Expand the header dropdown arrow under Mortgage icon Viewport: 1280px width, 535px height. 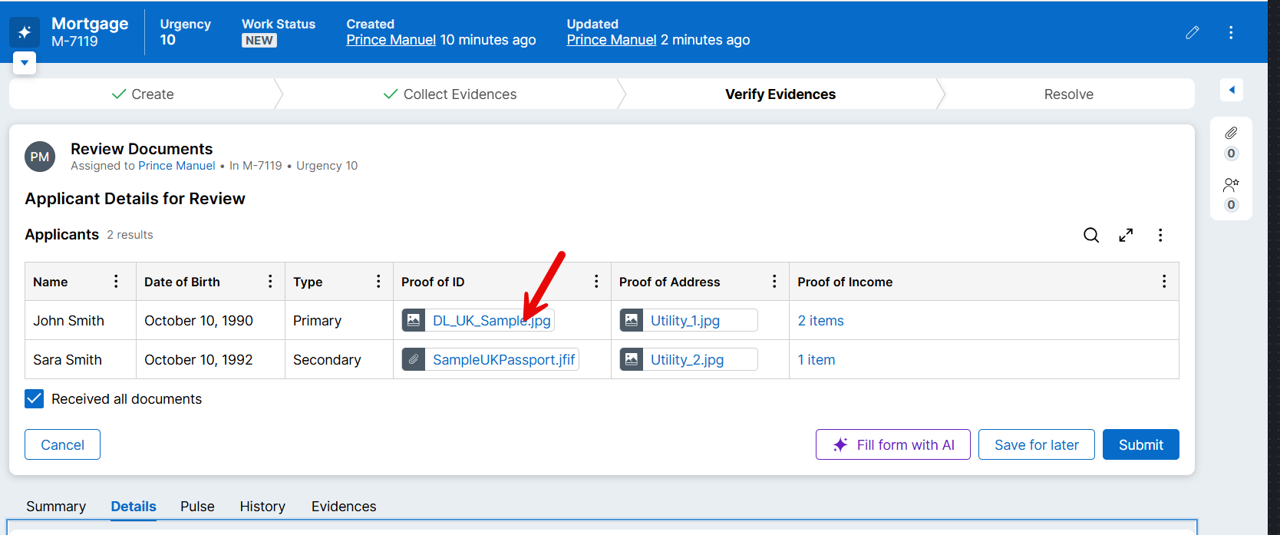(x=25, y=63)
